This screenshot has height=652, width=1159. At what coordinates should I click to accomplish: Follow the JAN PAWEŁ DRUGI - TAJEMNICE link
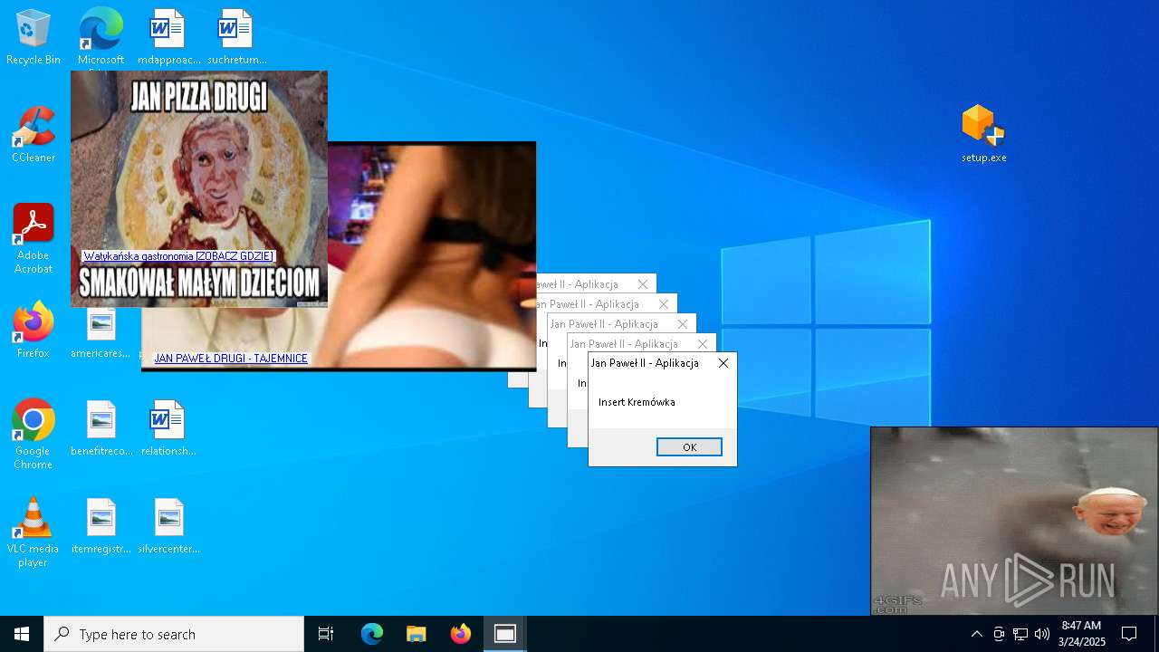point(231,359)
